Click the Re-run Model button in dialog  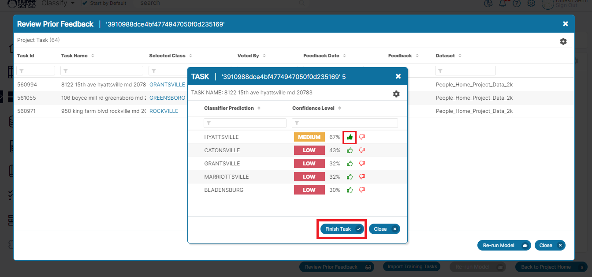point(503,245)
